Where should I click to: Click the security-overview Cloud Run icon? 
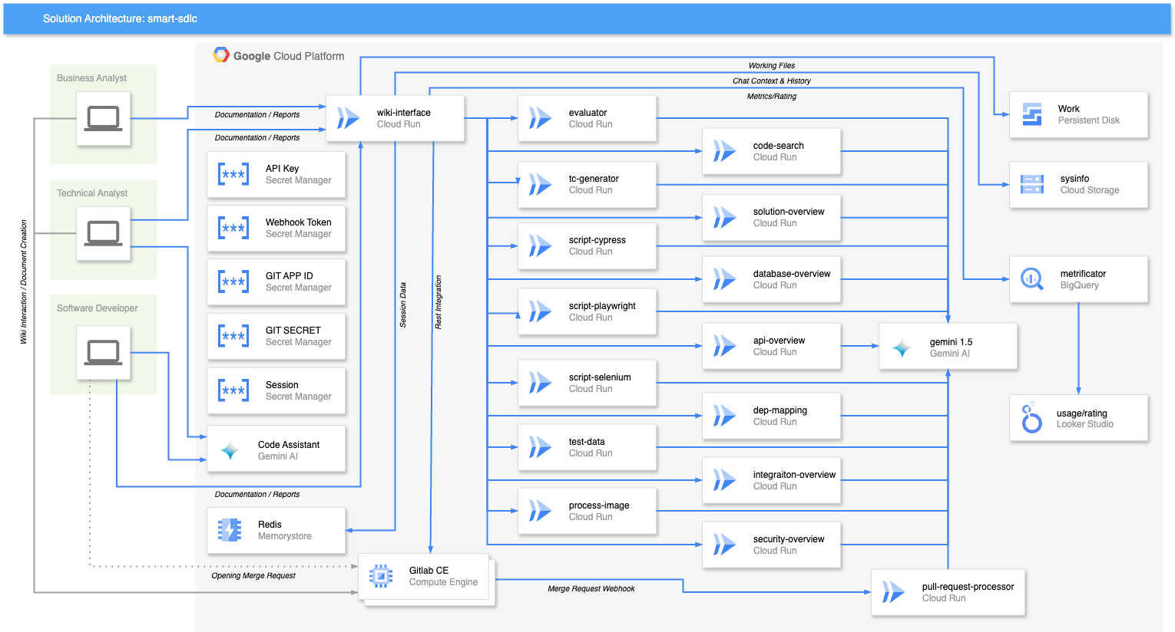725,545
